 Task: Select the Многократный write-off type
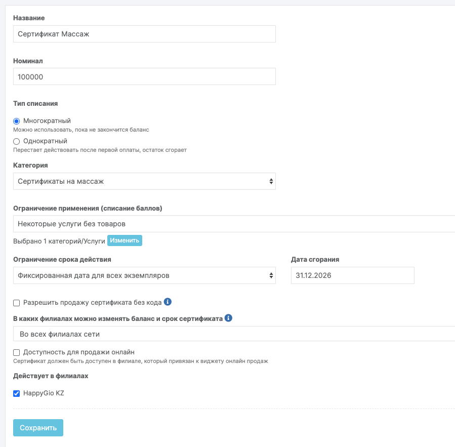coord(16,121)
